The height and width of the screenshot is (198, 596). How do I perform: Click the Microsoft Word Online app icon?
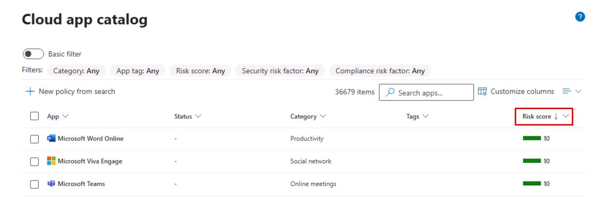click(x=51, y=139)
